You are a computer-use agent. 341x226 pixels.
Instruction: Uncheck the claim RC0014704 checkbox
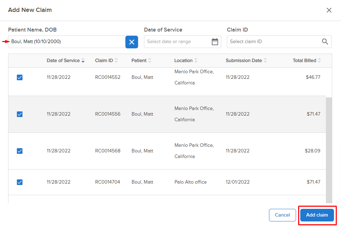[x=20, y=182]
